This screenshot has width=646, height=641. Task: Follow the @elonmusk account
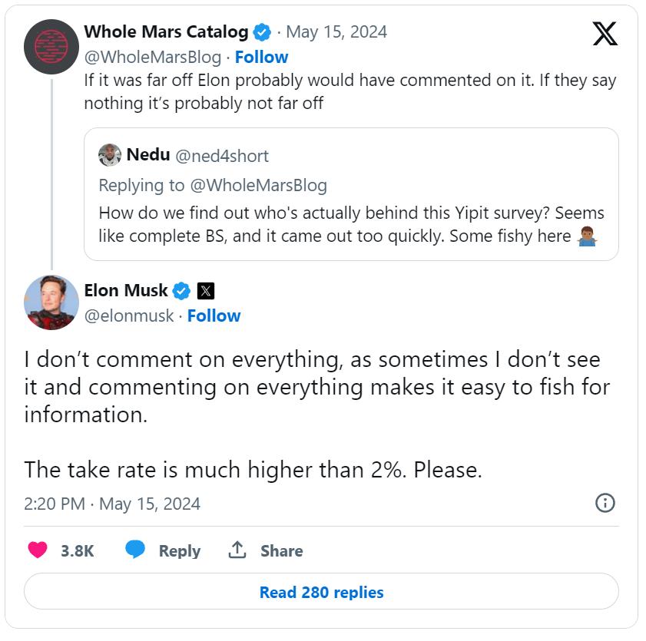pos(214,316)
